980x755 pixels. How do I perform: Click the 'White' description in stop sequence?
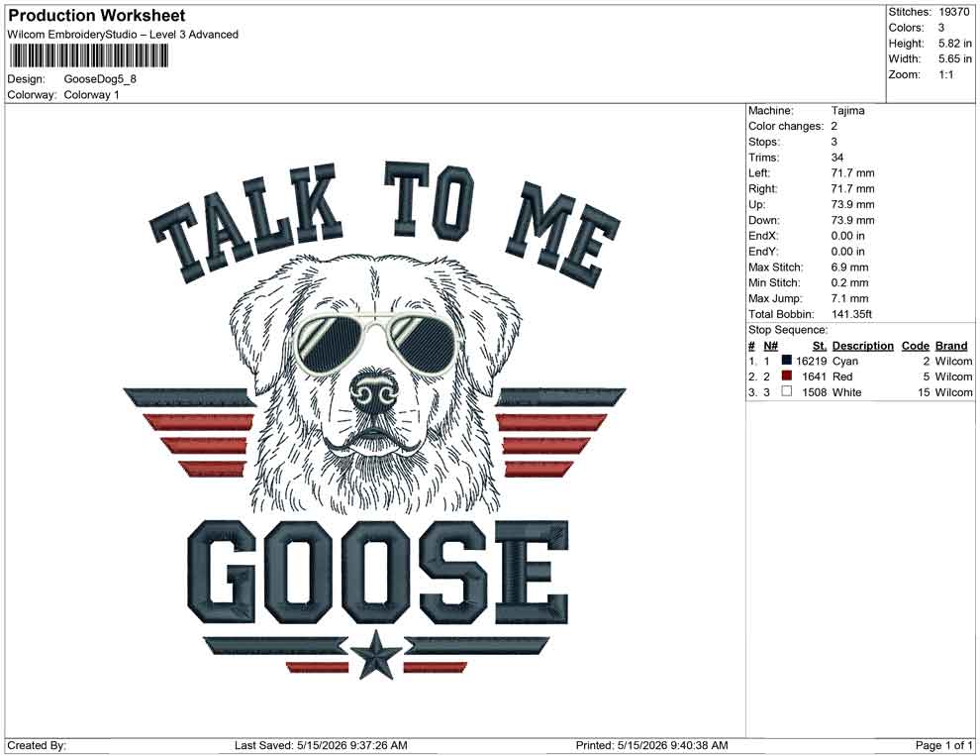[847, 392]
